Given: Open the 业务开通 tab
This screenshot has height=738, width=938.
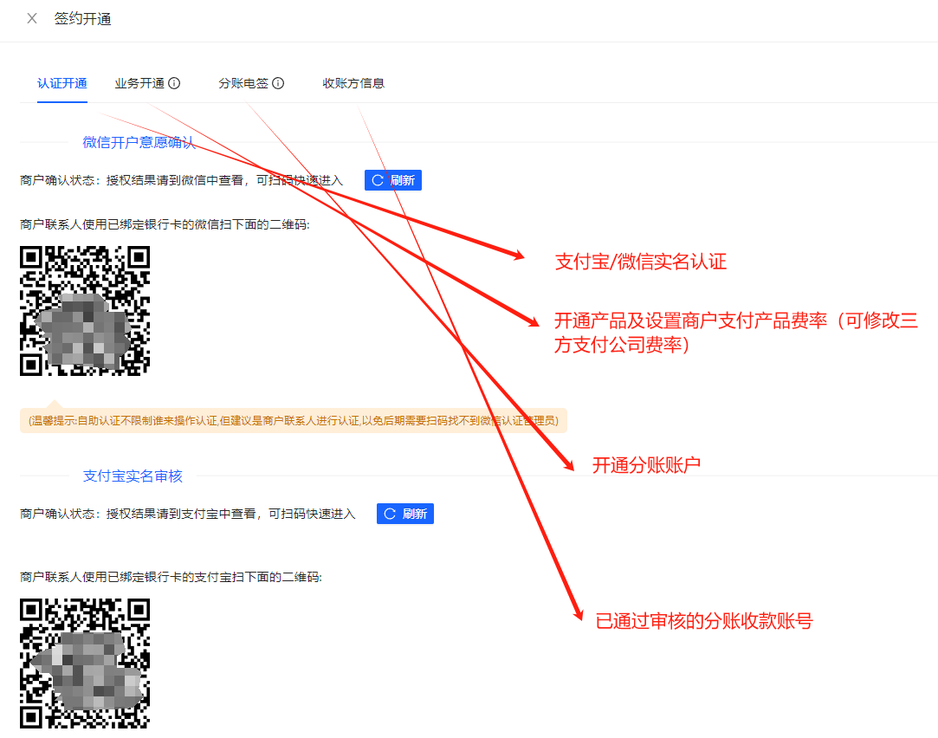Looking at the screenshot, I should tap(139, 84).
